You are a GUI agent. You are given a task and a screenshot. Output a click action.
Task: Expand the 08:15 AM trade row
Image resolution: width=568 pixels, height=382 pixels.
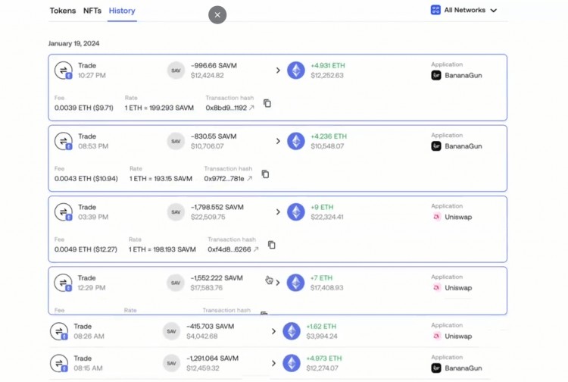click(x=273, y=363)
